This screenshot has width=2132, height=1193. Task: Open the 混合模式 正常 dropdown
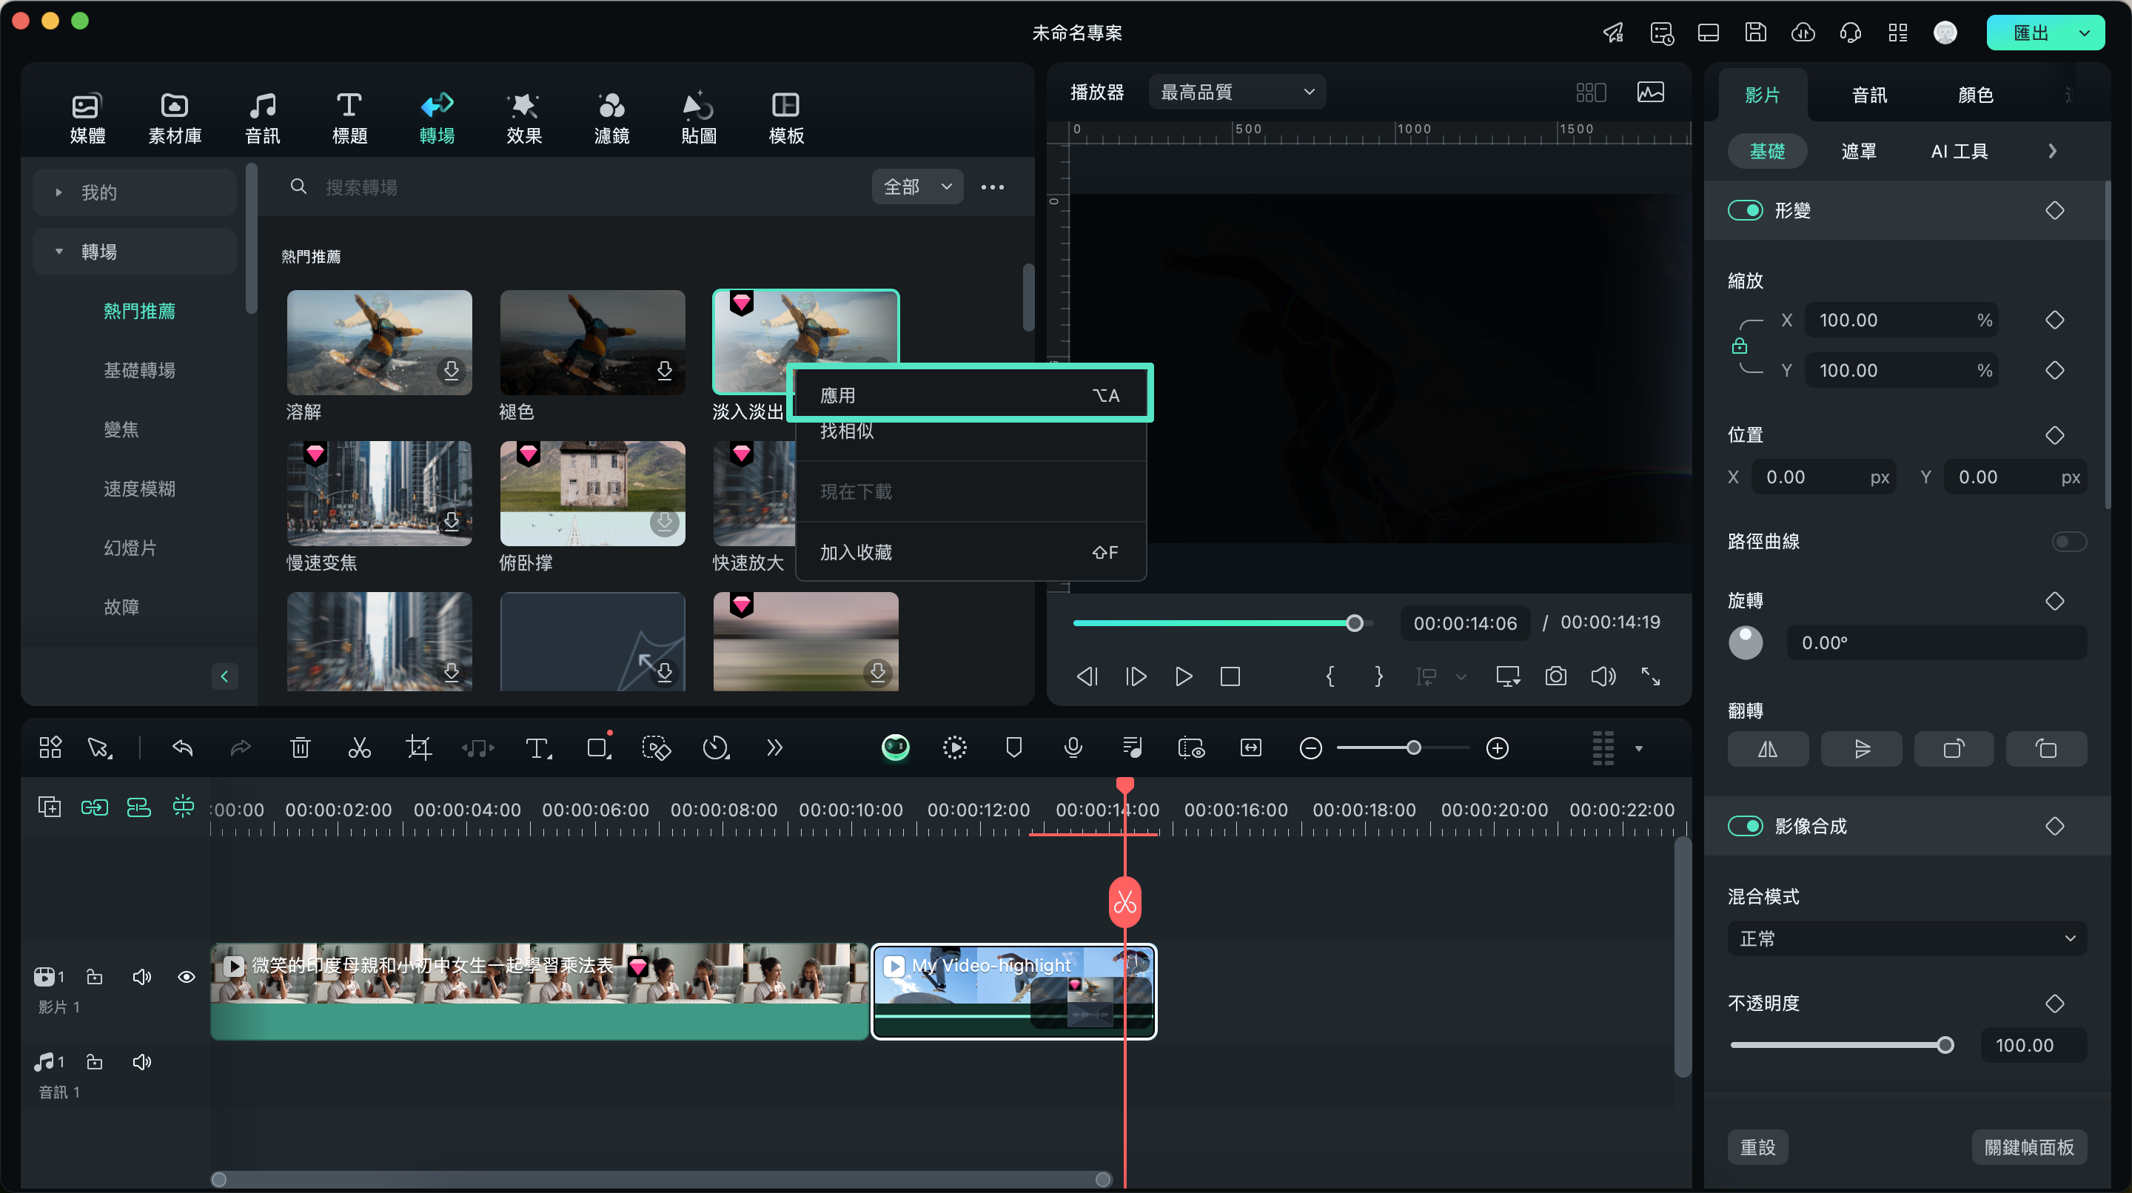coord(1907,938)
